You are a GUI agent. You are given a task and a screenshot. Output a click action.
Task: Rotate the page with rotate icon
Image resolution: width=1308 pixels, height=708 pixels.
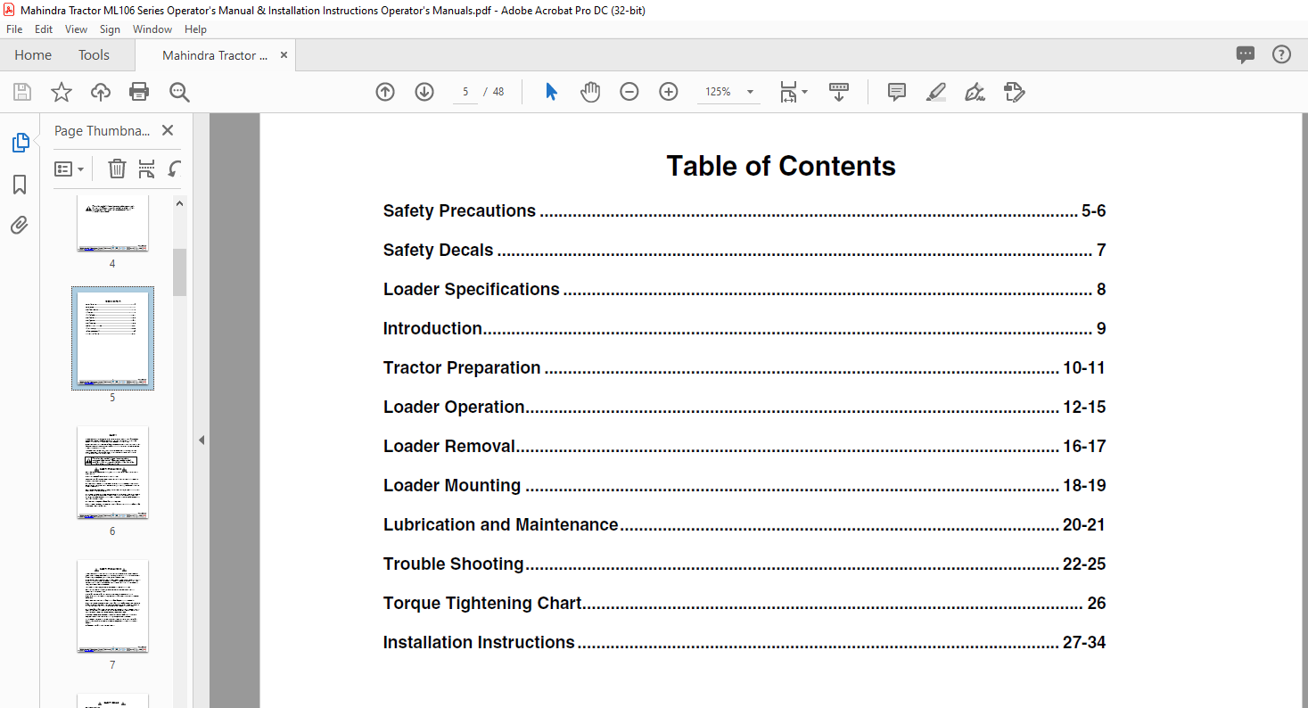pyautogui.click(x=175, y=169)
